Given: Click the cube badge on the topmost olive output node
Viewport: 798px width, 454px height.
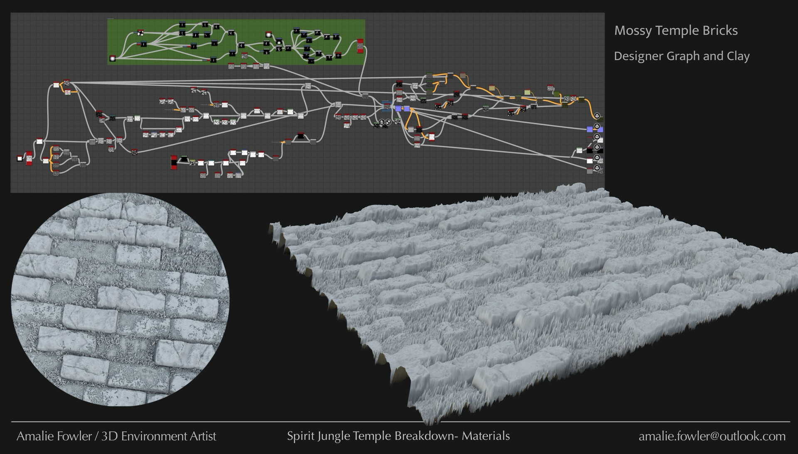Looking at the screenshot, I should [597, 116].
